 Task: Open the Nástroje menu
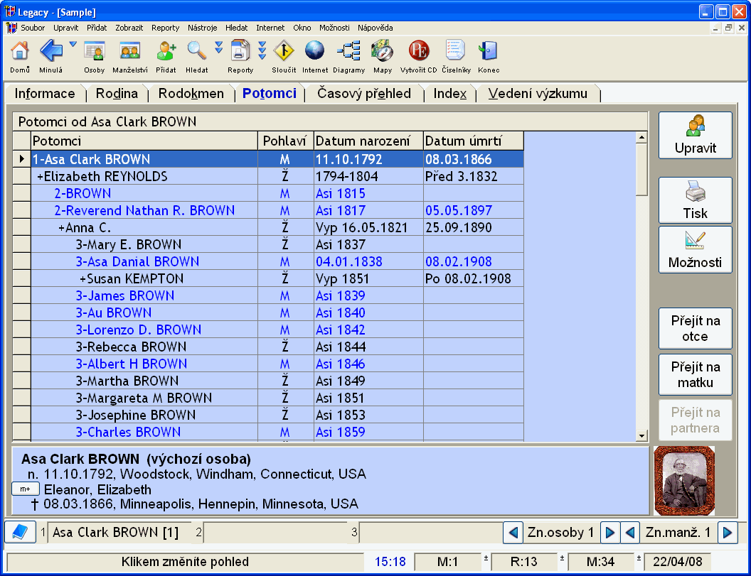click(202, 28)
